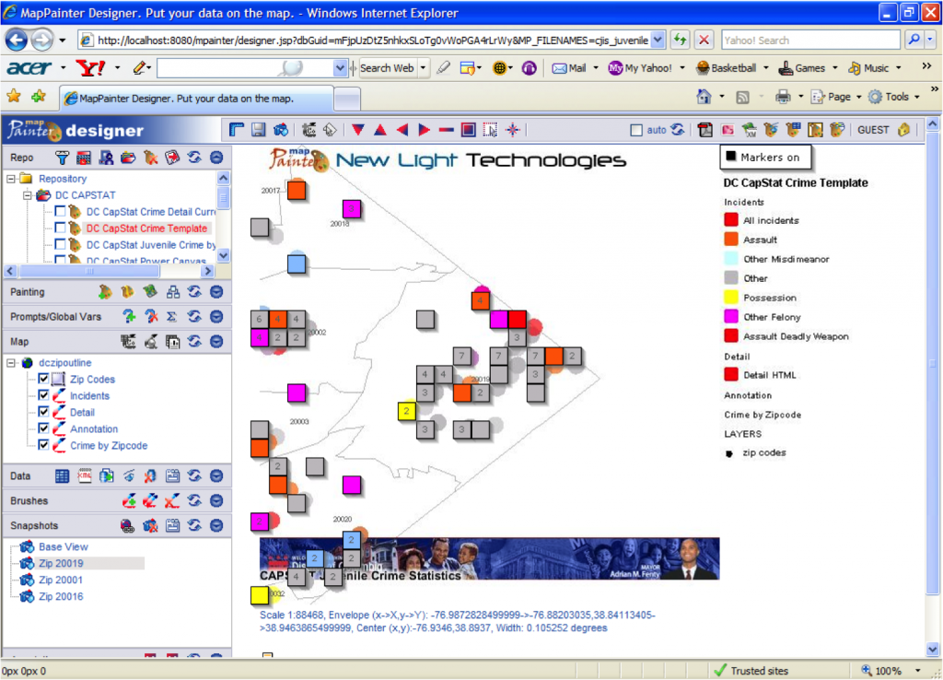Expand the Brushes panel
The width and height of the screenshot is (943, 680).
[216, 500]
